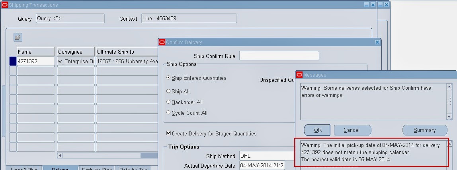Switch to the Lines/LPNs tab
This screenshot has width=457, height=170.
click(24, 168)
